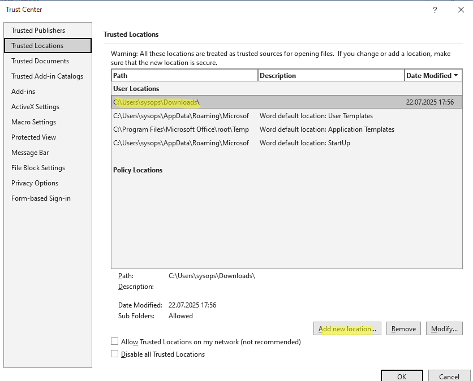Click the Modify button
473x381 pixels.
(444, 328)
